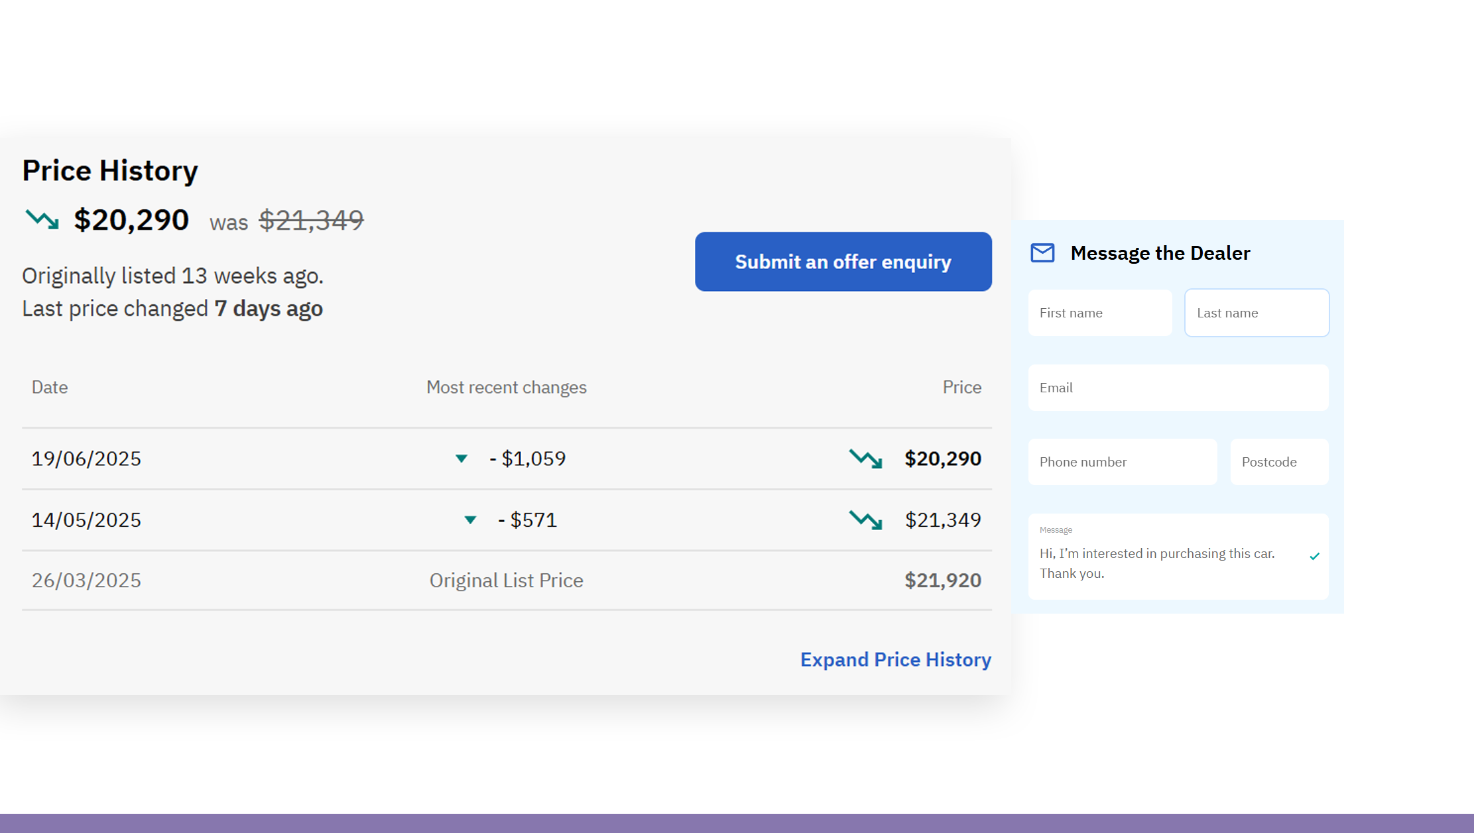Click the green checkmark in the Message box
This screenshot has width=1474, height=833.
(x=1314, y=557)
